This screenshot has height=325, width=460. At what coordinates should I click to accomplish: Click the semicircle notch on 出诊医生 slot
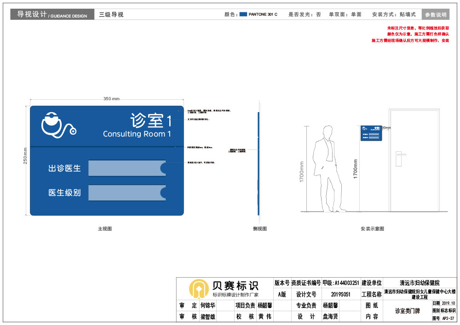pyautogui.click(x=163, y=168)
